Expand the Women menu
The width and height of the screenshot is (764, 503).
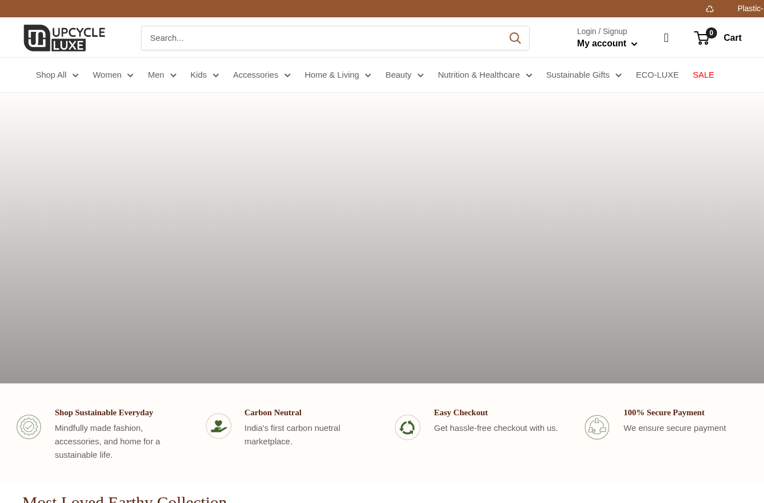pyautogui.click(x=113, y=75)
